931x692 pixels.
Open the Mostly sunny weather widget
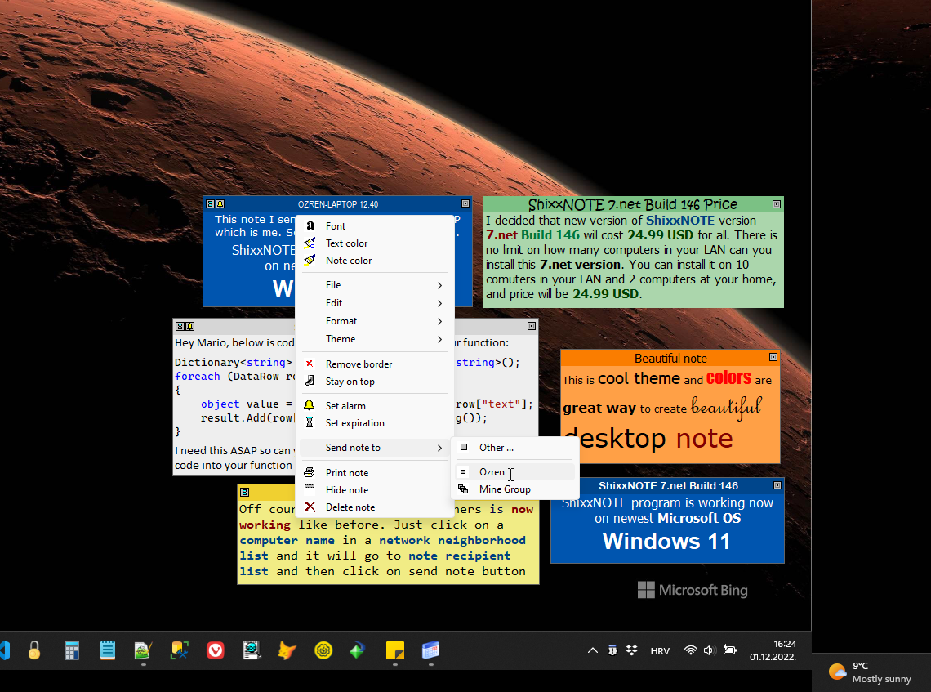coord(870,672)
